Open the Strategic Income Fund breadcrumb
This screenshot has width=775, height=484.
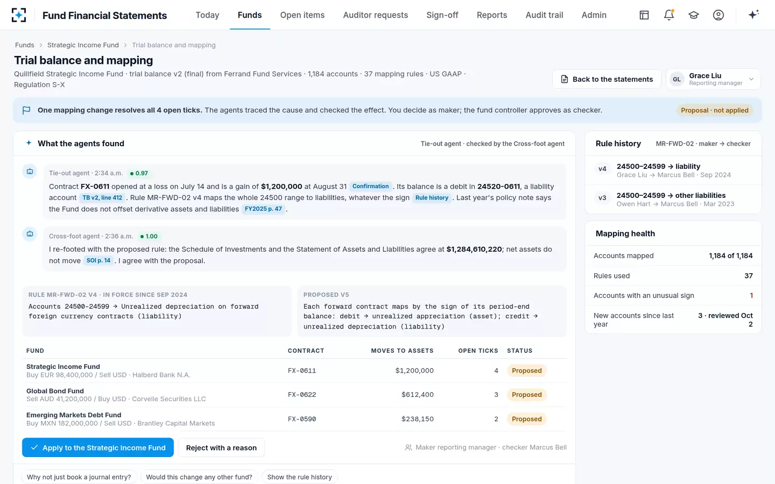coord(83,45)
